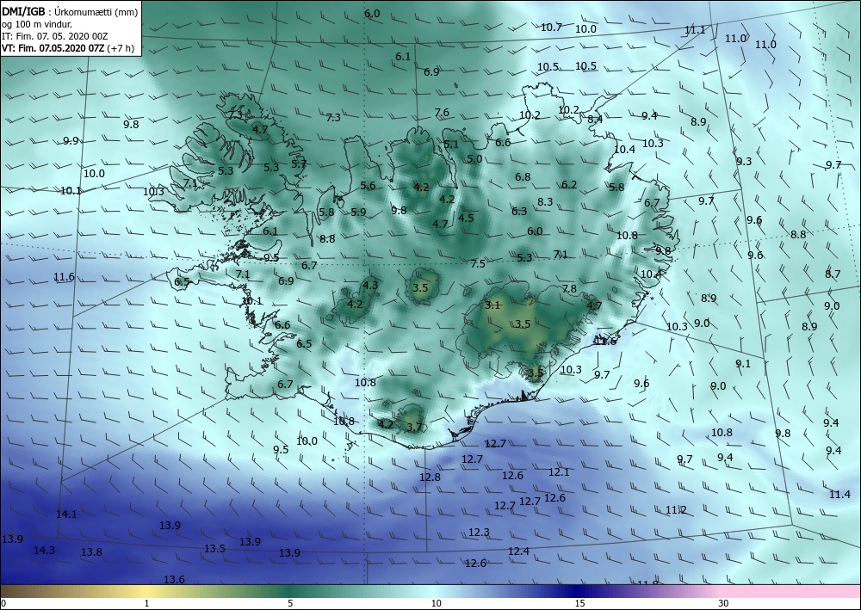Click the value 9.3 on the map
The image size is (861, 610).
744,161
